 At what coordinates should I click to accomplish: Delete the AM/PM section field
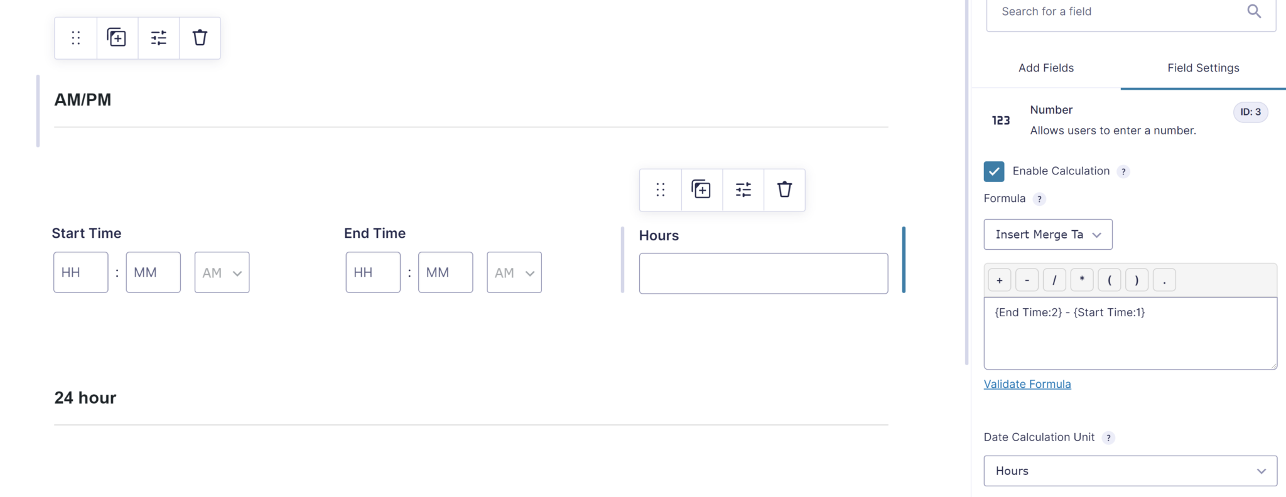pyautogui.click(x=200, y=38)
